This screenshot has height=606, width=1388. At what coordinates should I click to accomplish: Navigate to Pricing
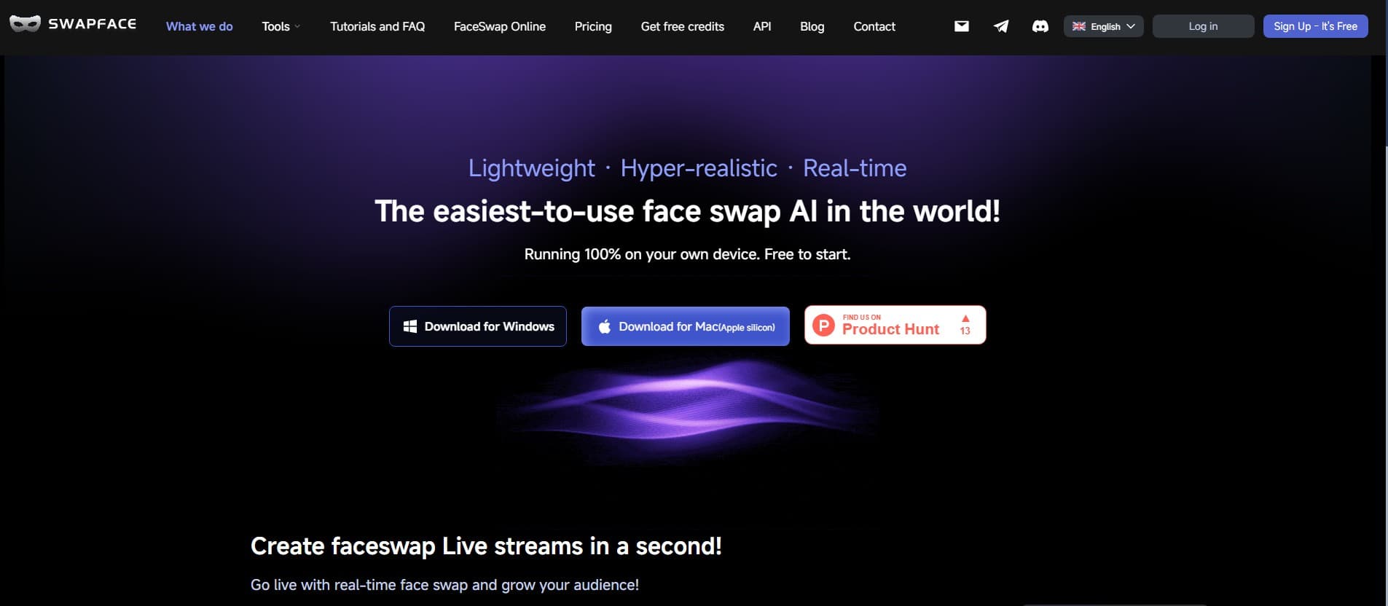(x=593, y=26)
